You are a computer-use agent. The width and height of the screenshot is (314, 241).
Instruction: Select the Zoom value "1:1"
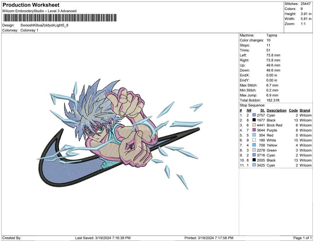point(303,24)
